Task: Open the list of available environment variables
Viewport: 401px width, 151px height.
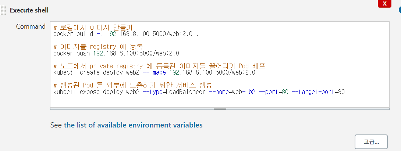Action: point(133,125)
